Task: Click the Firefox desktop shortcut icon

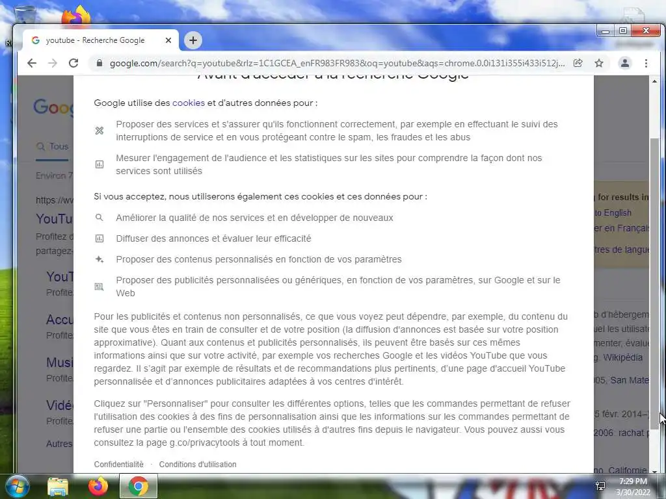Action: click(x=76, y=16)
